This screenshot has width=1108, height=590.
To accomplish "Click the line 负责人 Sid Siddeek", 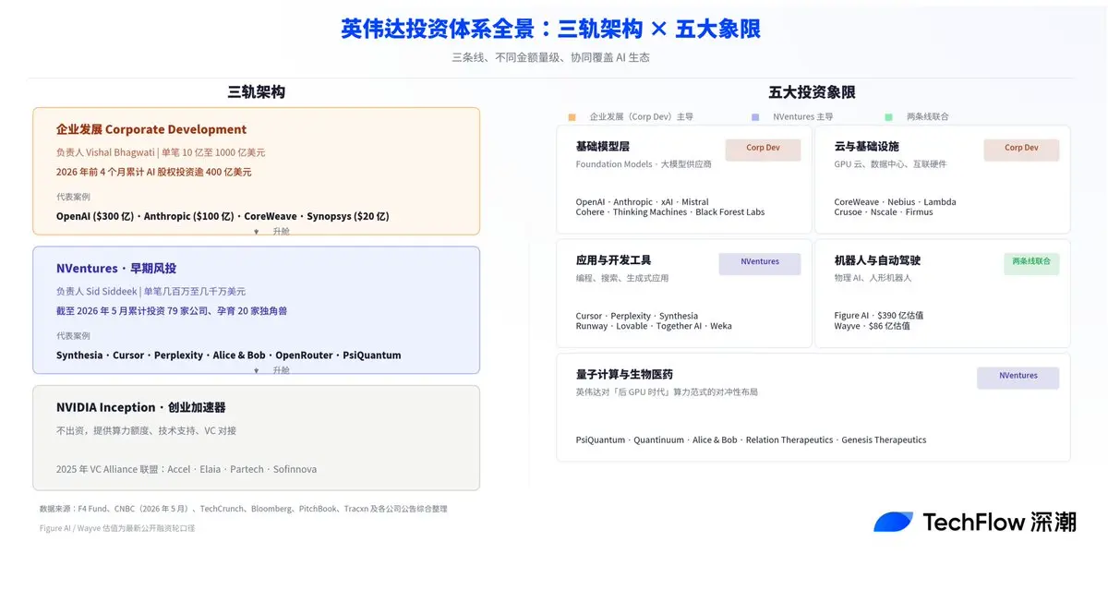I will 151,291.
